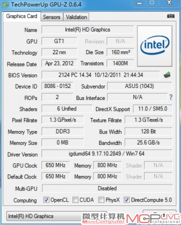The width and height of the screenshot is (181, 225).
Task: Click the Default Clock field 650 MHz
Action: [x=55, y=176]
